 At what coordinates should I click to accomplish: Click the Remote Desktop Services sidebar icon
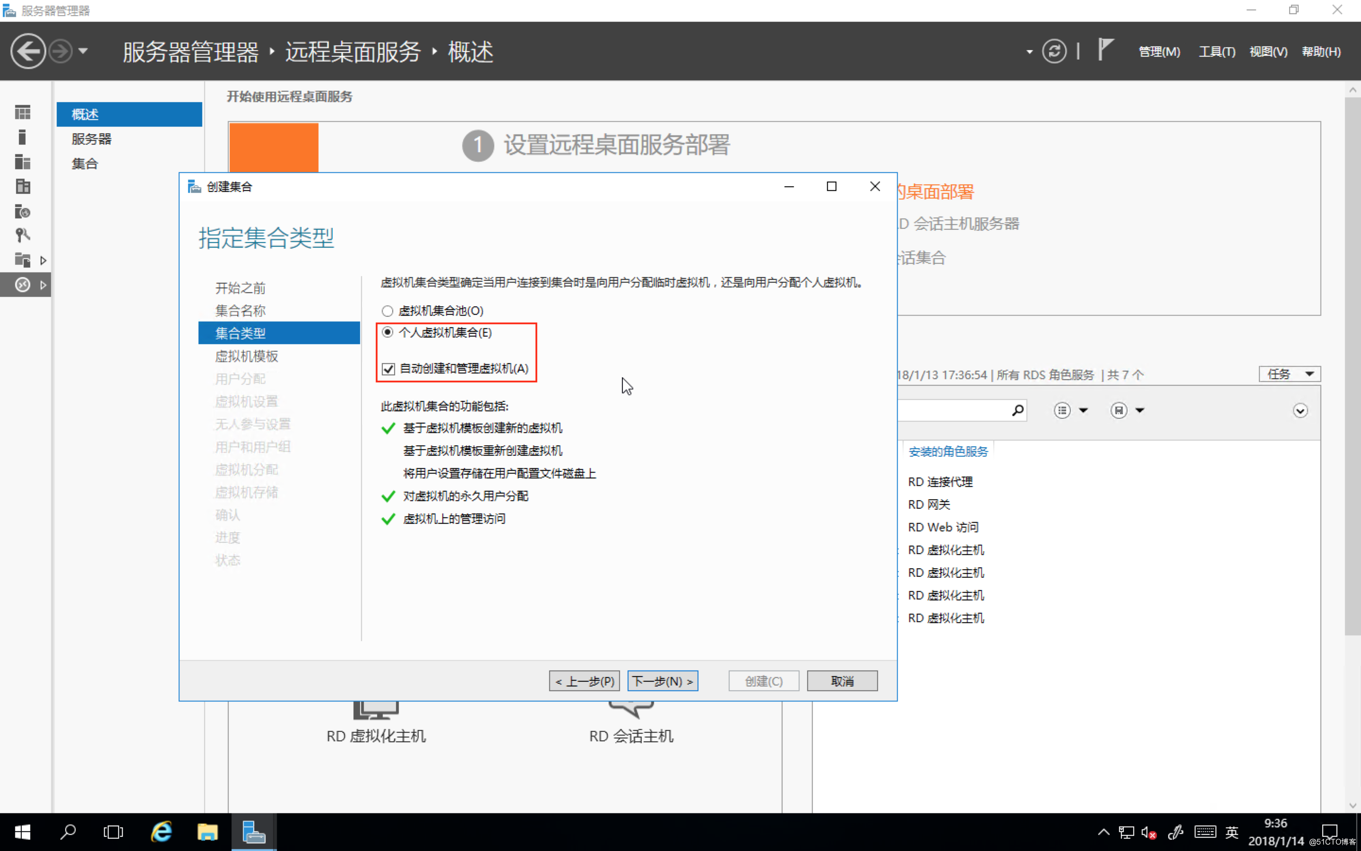click(x=23, y=285)
